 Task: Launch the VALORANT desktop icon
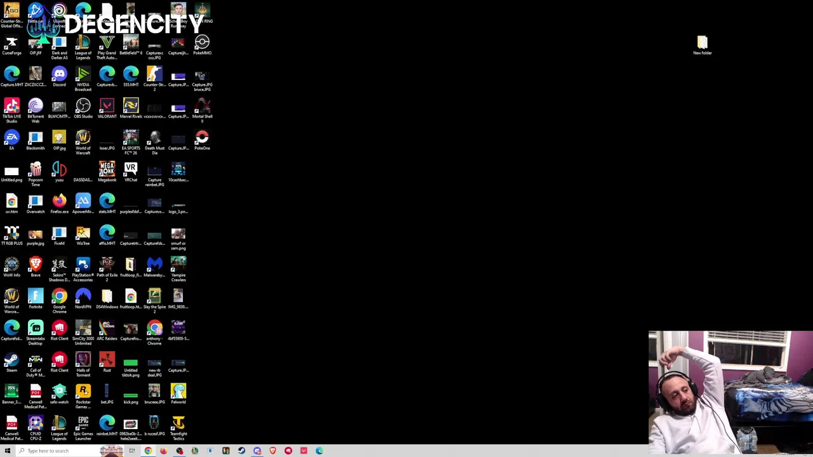point(107,108)
